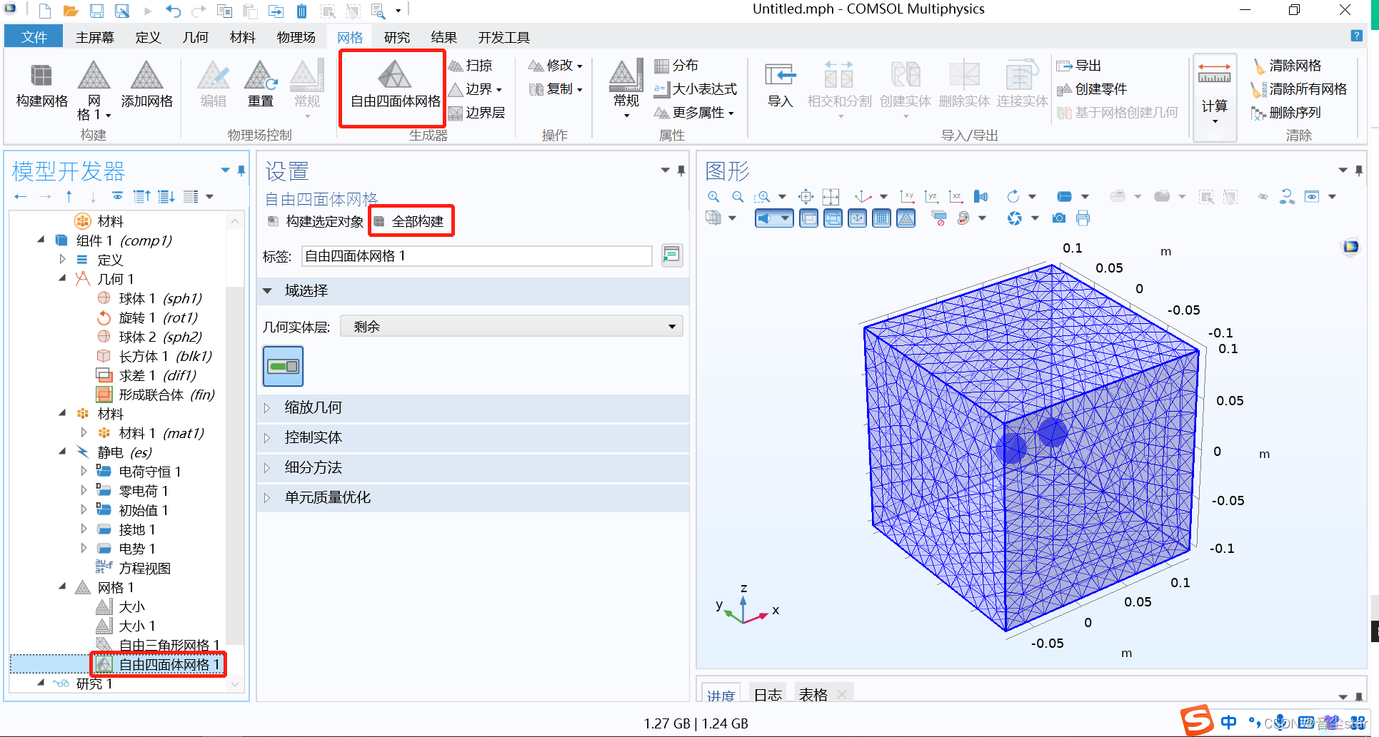Image resolution: width=1379 pixels, height=737 pixels.
Task: Click the Zoom Out icon in graphics toolbar
Action: click(x=738, y=197)
